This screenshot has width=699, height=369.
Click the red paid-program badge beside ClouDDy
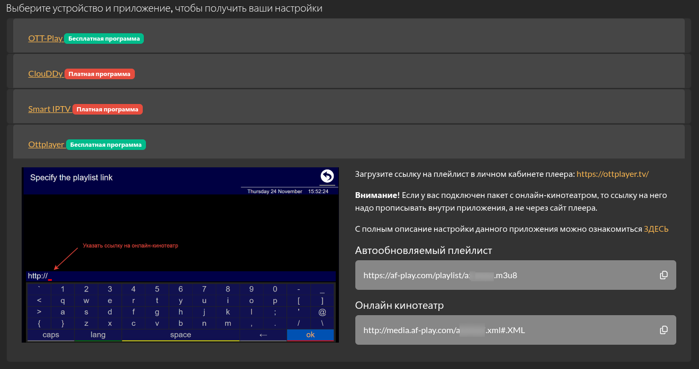[99, 74]
